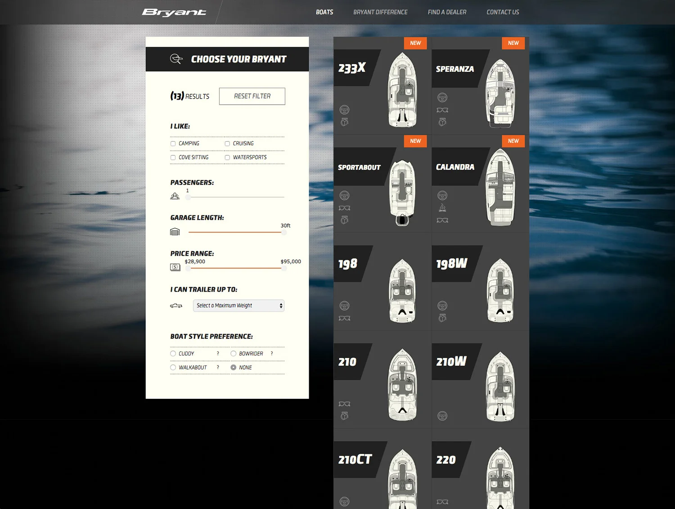Check the Camping checkbox
The width and height of the screenshot is (675, 509).
(x=173, y=144)
